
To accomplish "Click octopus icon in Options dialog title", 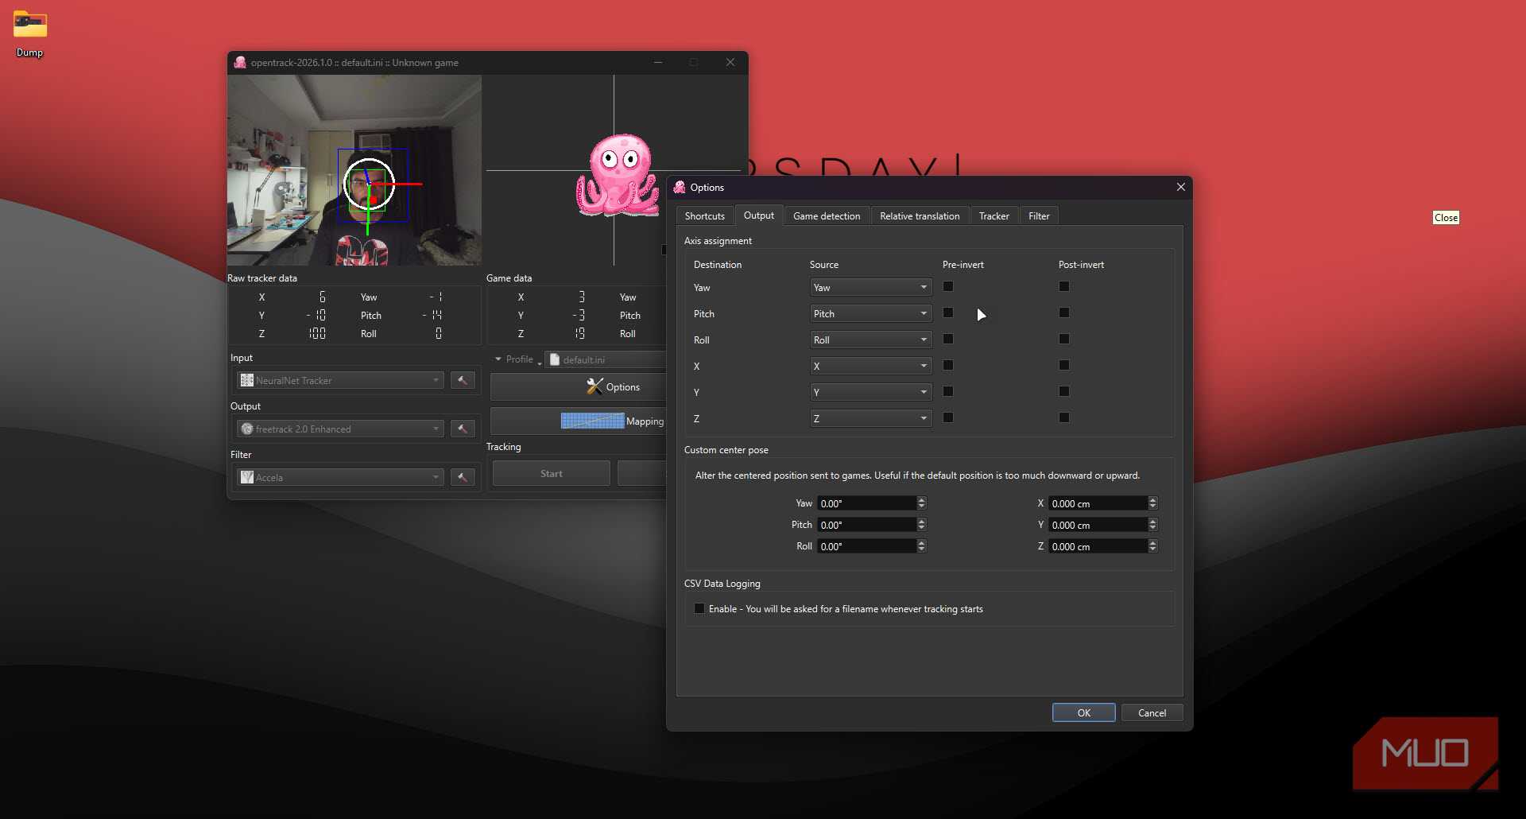I will click(x=680, y=188).
